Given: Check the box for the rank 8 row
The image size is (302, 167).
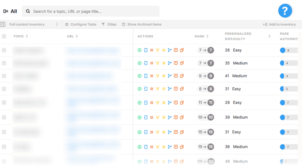Looking at the screenshot, I should tap(4, 89).
